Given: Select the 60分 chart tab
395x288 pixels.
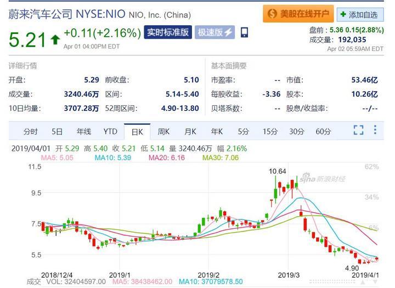Looking at the screenshot, I should tap(323, 132).
